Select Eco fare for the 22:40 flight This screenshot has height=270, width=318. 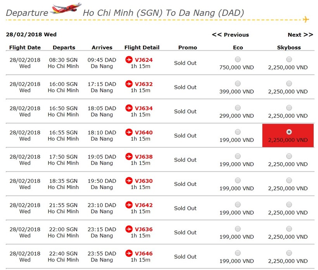click(x=238, y=253)
